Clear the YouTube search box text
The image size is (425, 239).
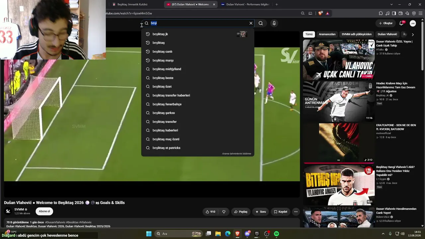[x=251, y=23]
